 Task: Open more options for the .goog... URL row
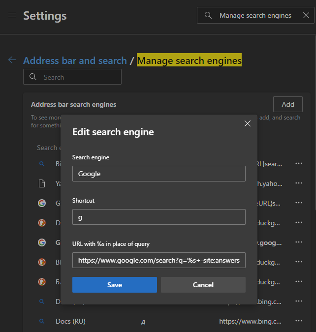pos(299,242)
